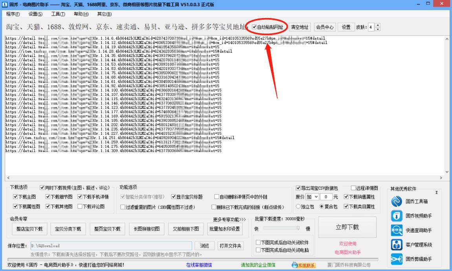
Task: Toggle 导出淘宝CSV数据包 checkbox
Action: pyautogui.click(x=298, y=188)
